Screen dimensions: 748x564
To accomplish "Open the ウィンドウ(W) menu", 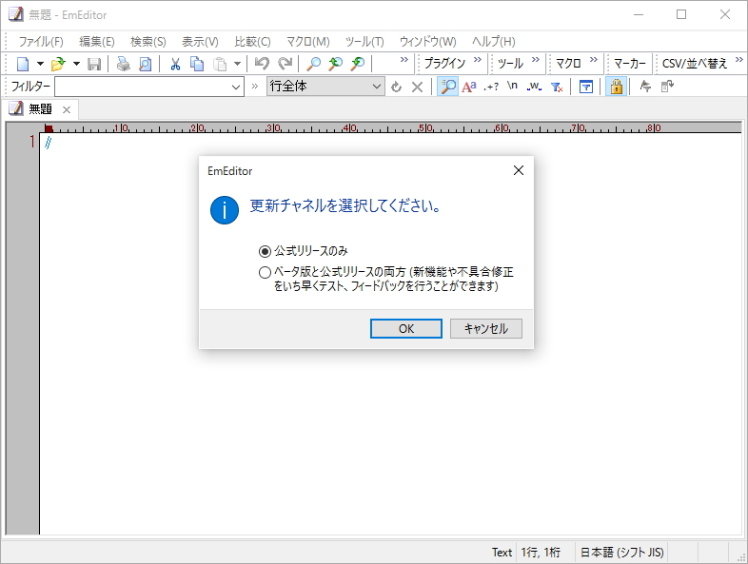I will (428, 42).
